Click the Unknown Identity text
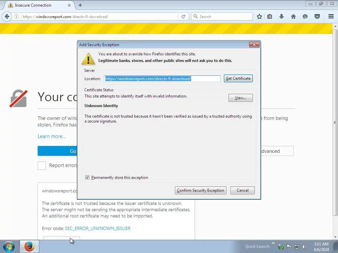The height and width of the screenshot is (253, 338). [101, 106]
